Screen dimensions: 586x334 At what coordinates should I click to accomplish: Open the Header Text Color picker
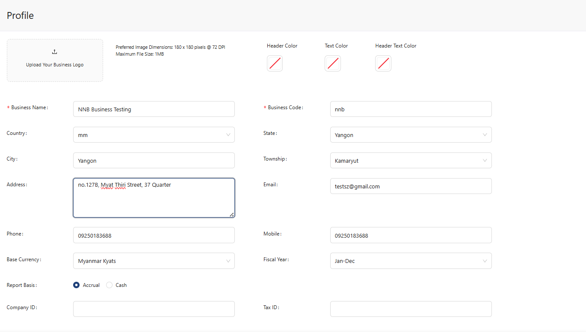point(383,63)
